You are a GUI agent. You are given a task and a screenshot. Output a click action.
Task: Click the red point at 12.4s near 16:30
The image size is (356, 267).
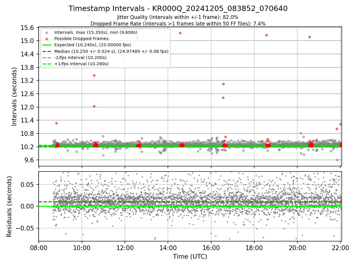(223, 98)
